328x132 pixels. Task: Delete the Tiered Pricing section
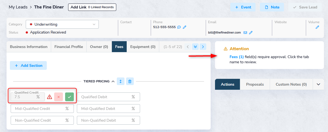(130, 81)
